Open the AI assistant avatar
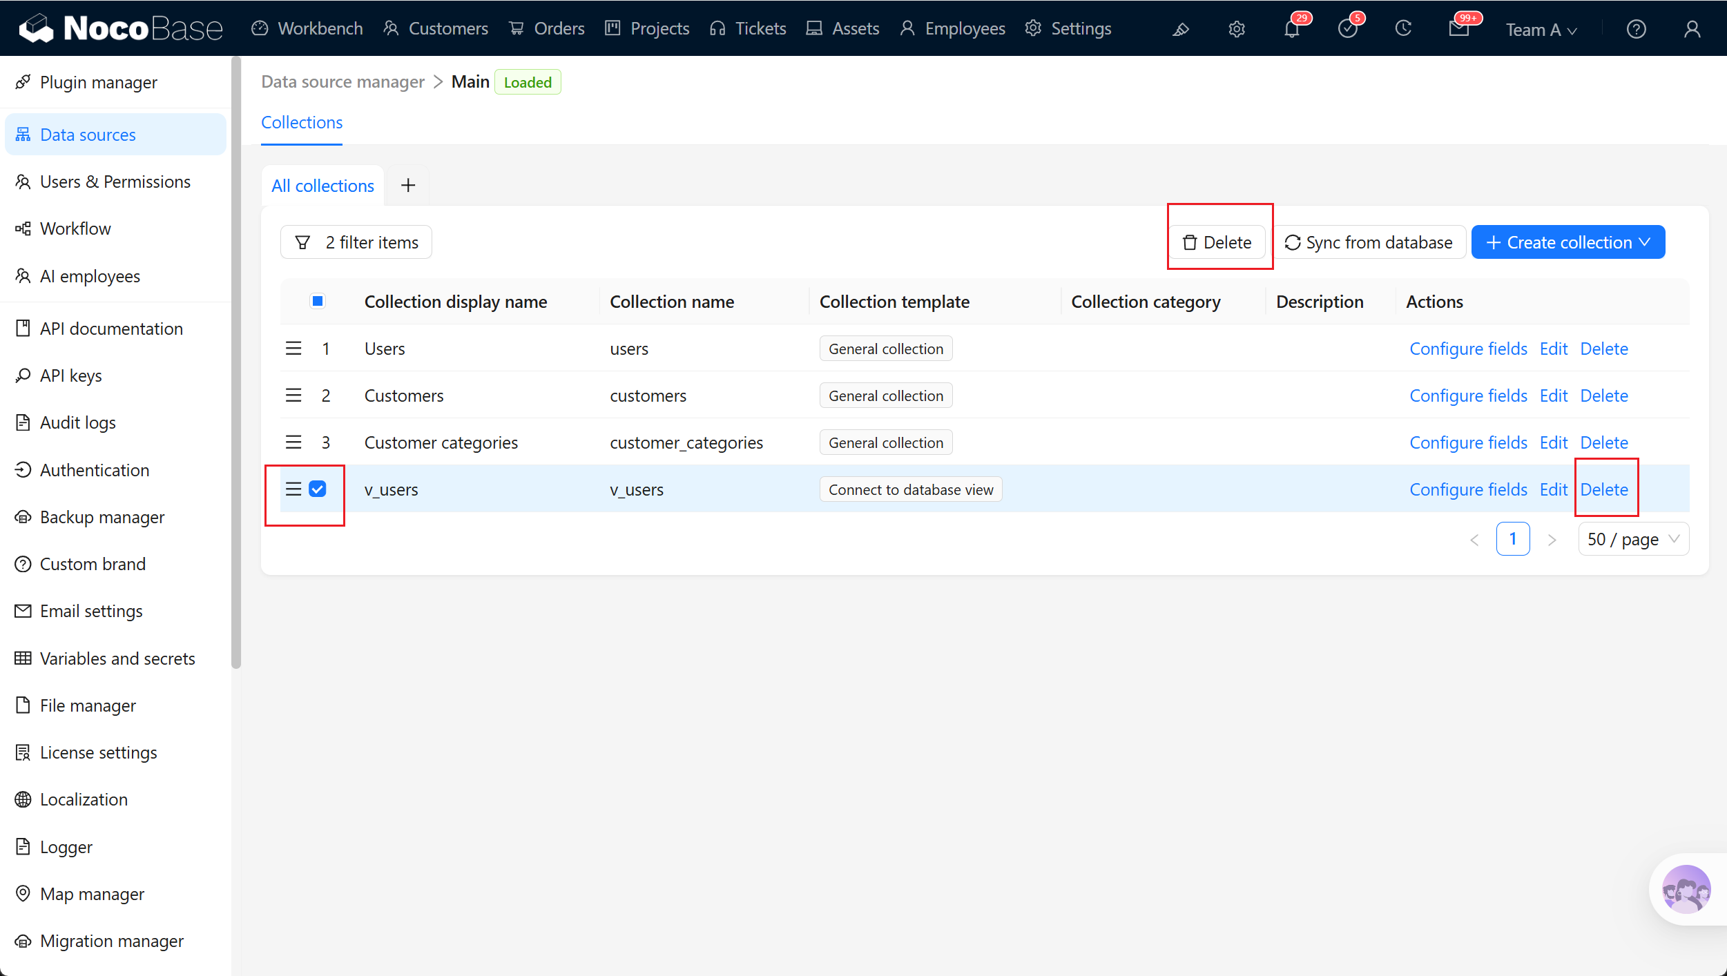The image size is (1727, 976). click(1686, 889)
